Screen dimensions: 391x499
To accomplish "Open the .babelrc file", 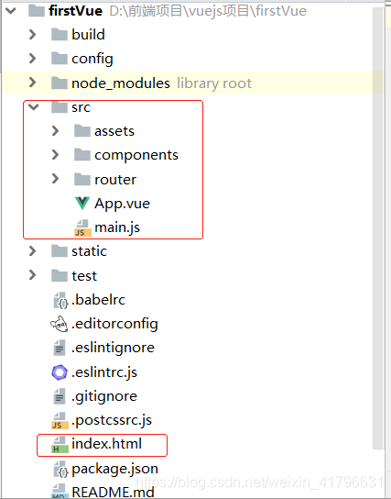I will point(99,300).
